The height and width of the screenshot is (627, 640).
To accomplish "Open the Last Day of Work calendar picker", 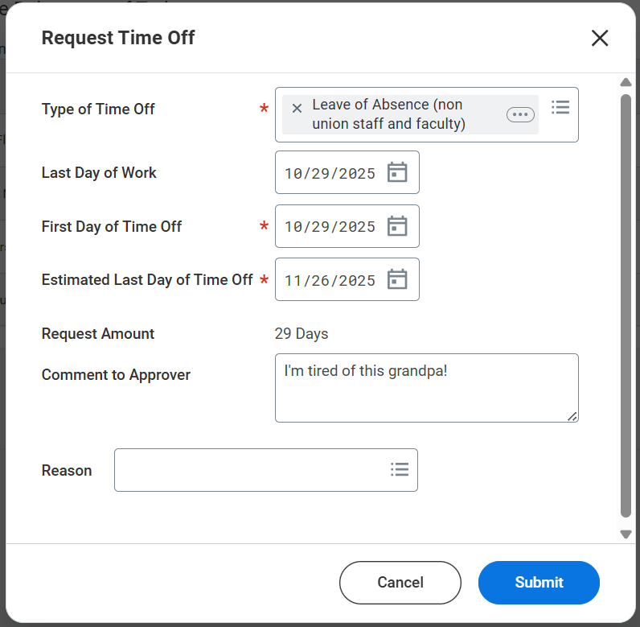I will pos(397,172).
